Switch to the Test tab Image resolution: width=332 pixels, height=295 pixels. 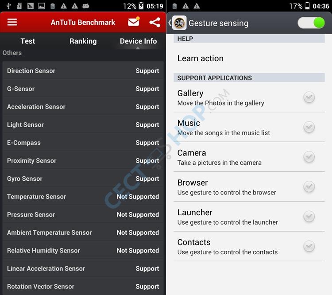pyautogui.click(x=28, y=41)
